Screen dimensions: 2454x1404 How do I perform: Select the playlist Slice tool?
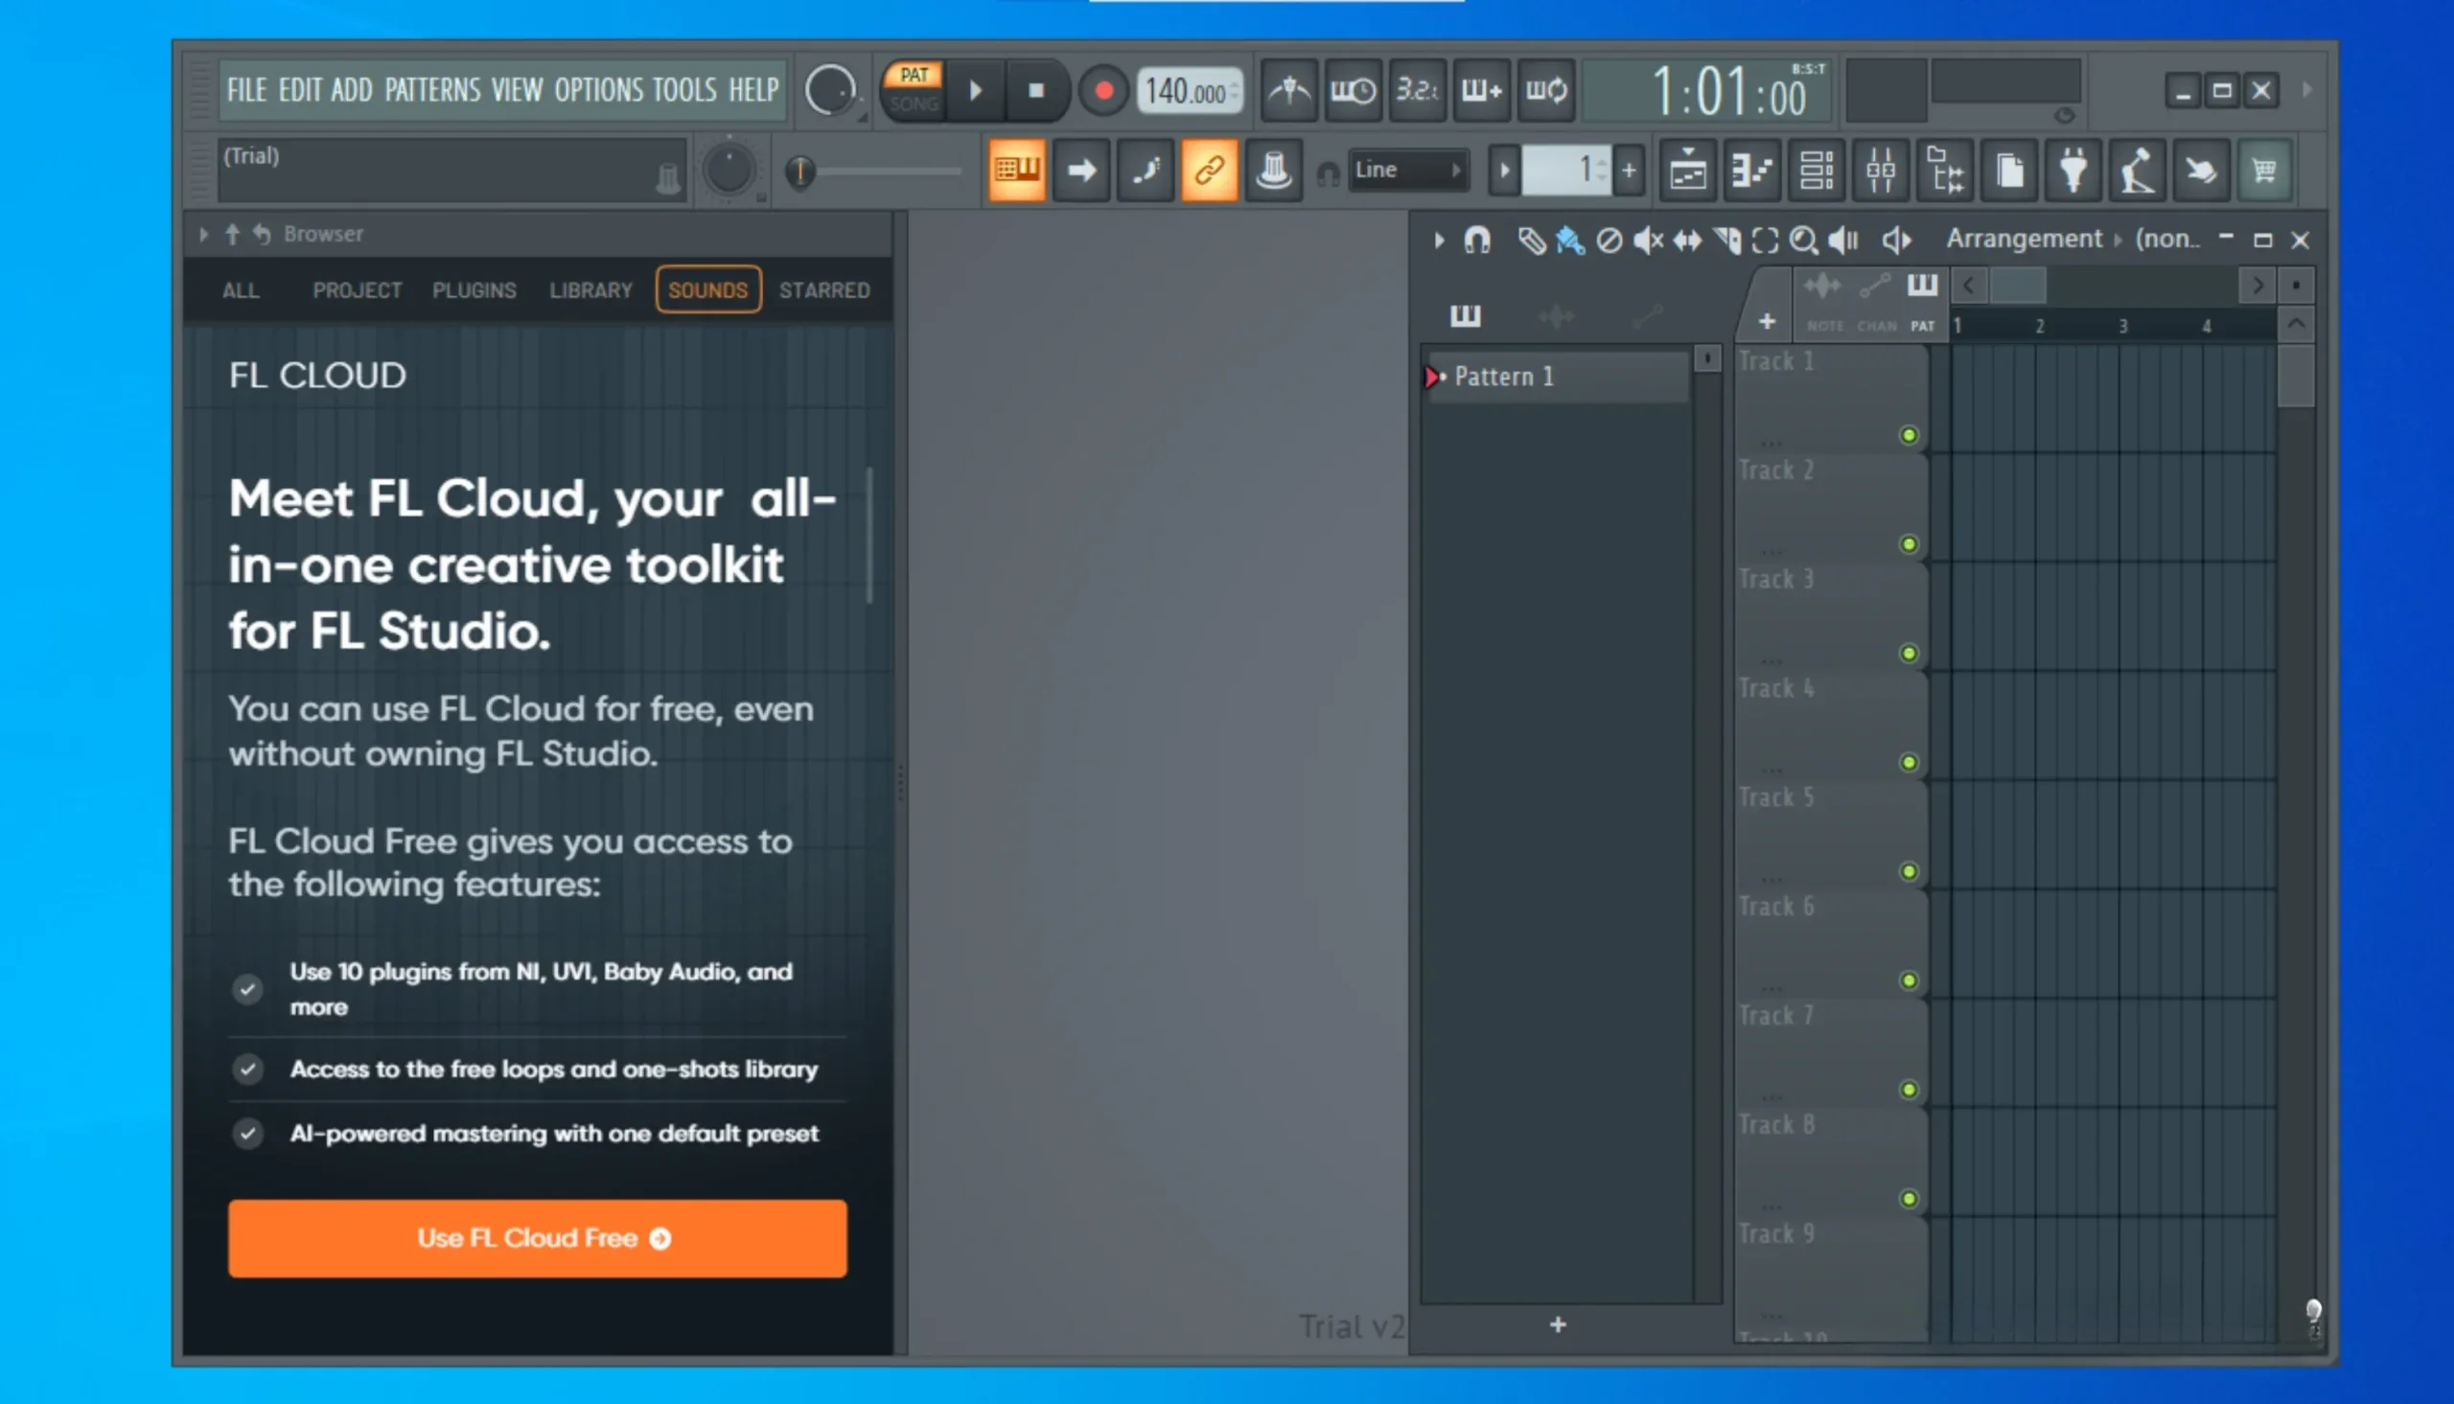click(x=1727, y=240)
